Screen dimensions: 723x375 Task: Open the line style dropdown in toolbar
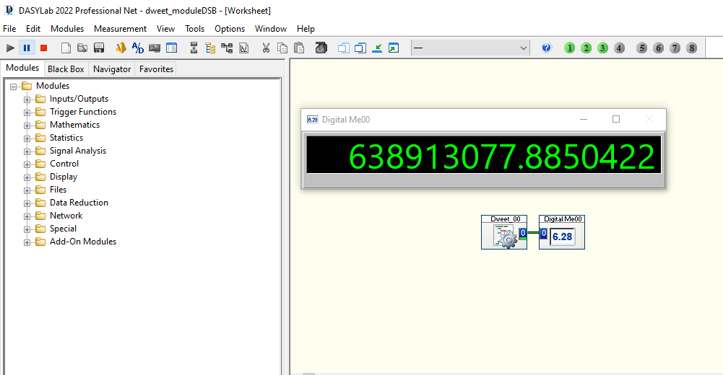pyautogui.click(x=470, y=48)
